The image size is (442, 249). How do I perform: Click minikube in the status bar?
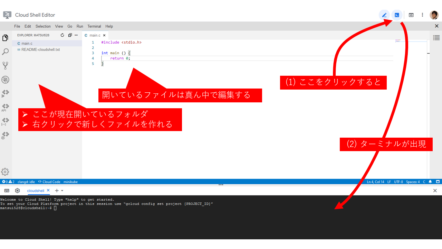(70, 182)
